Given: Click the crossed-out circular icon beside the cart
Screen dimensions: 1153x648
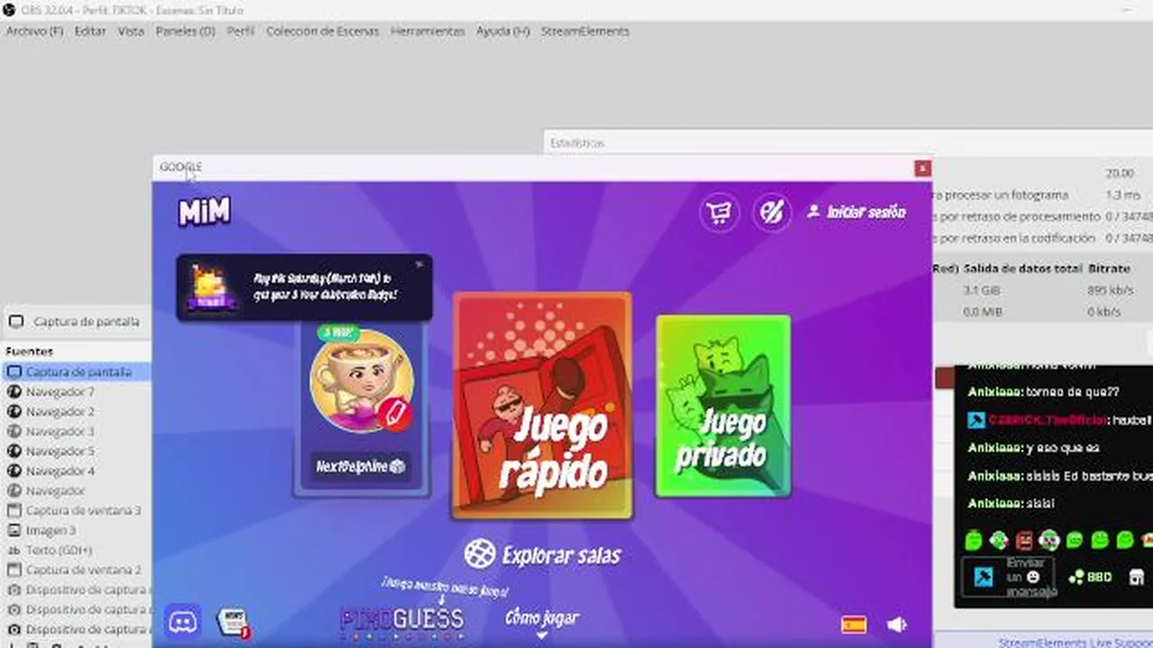Looking at the screenshot, I should coord(772,212).
